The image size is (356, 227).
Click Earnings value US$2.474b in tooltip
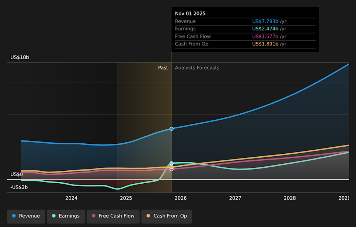tap(265, 29)
